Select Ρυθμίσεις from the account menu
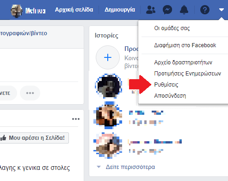The height and width of the screenshot is (181, 228). pyautogui.click(x=166, y=85)
